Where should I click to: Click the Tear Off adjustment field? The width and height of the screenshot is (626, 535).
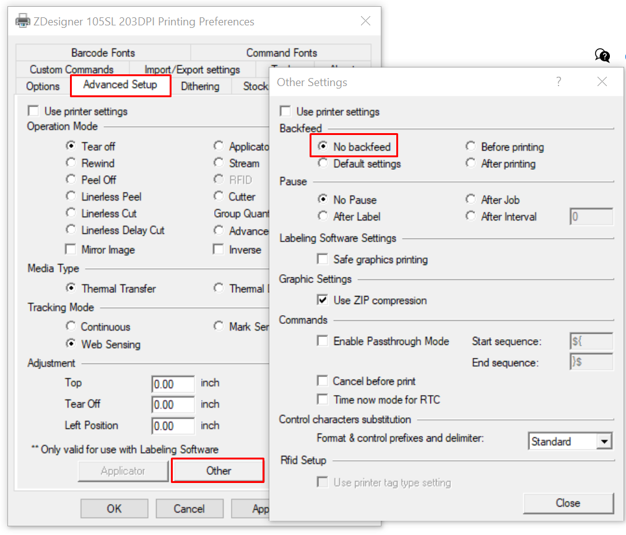click(x=173, y=405)
